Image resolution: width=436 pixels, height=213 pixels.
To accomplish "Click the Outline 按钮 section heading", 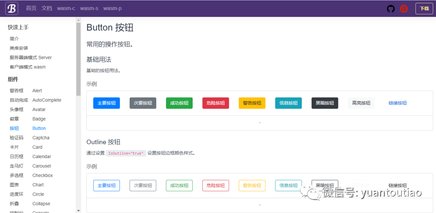I will click(x=103, y=142).
